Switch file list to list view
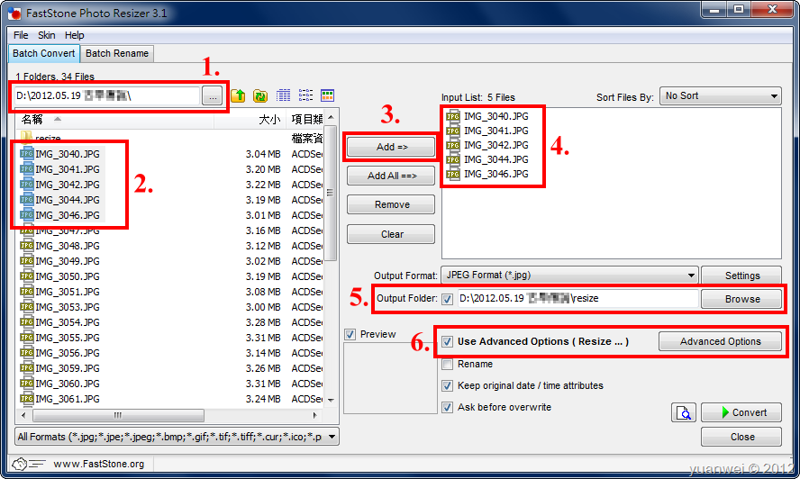 305,95
